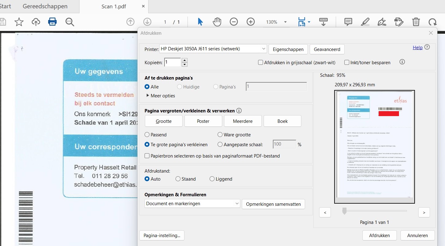Image resolution: width=445 pixels, height=246 pixels.
Task: Open the Help link
Action: (417, 47)
